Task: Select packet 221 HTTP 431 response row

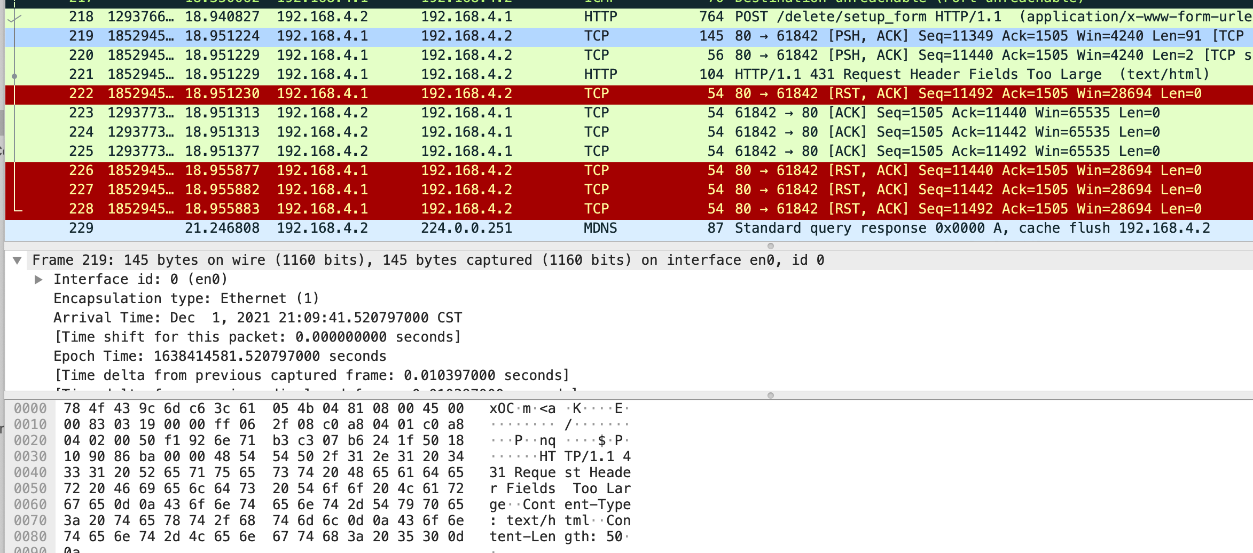Action: coord(629,75)
